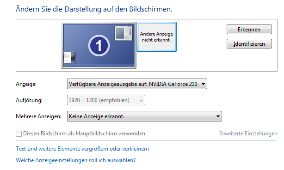Open the Mehrere Anzeigen dropdown

click(x=144, y=116)
